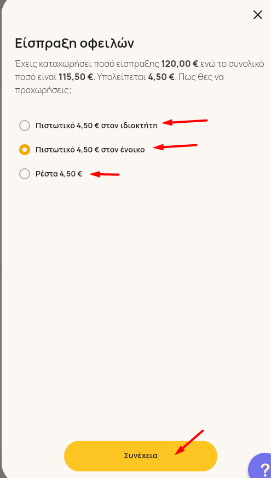The height and width of the screenshot is (478, 271).
Task: Click the Είσπραξη οφειλών heading
Action: coord(74,44)
